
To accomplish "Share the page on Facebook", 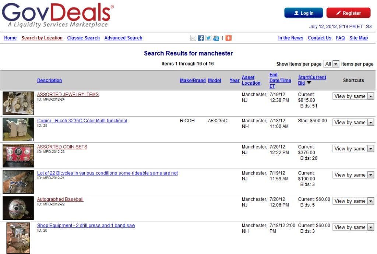I will click(201, 38).
